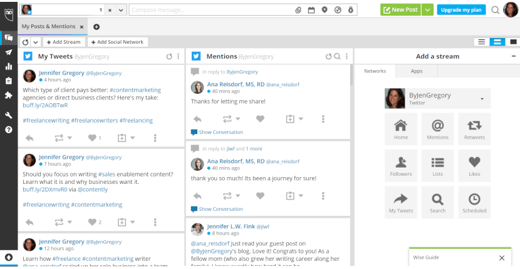Collapse the Add a stream panel
The height and width of the screenshot is (269, 520).
point(514,56)
